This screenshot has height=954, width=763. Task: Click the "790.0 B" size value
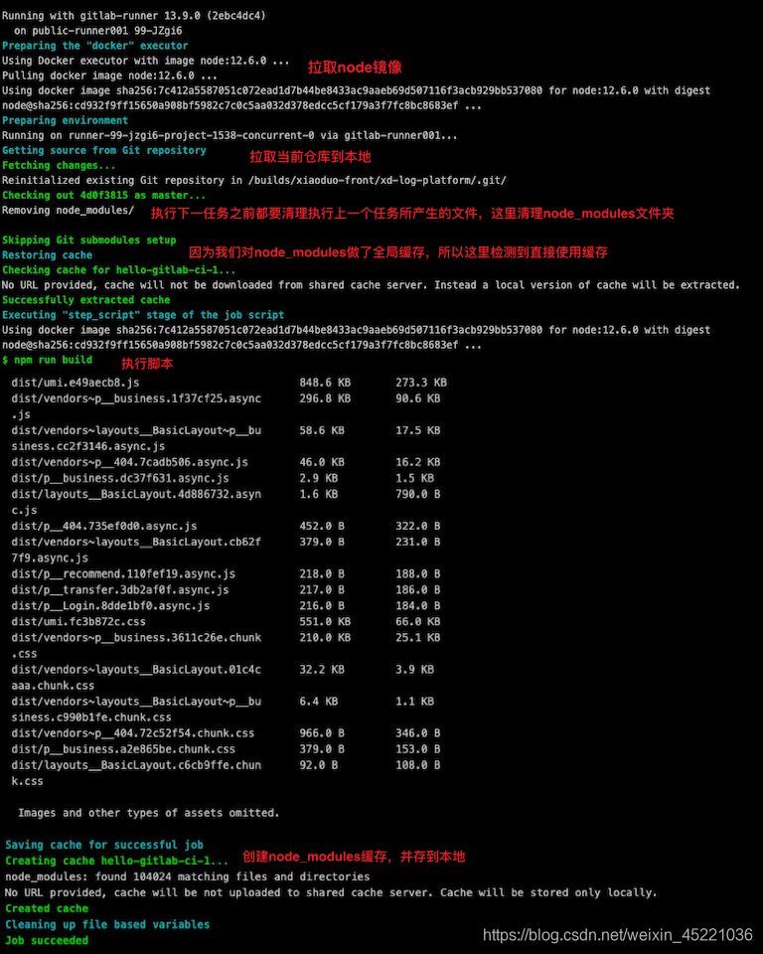click(x=418, y=495)
